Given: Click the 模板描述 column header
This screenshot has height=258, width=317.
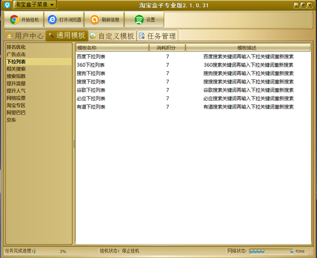Looking at the screenshot, I should [248, 48].
